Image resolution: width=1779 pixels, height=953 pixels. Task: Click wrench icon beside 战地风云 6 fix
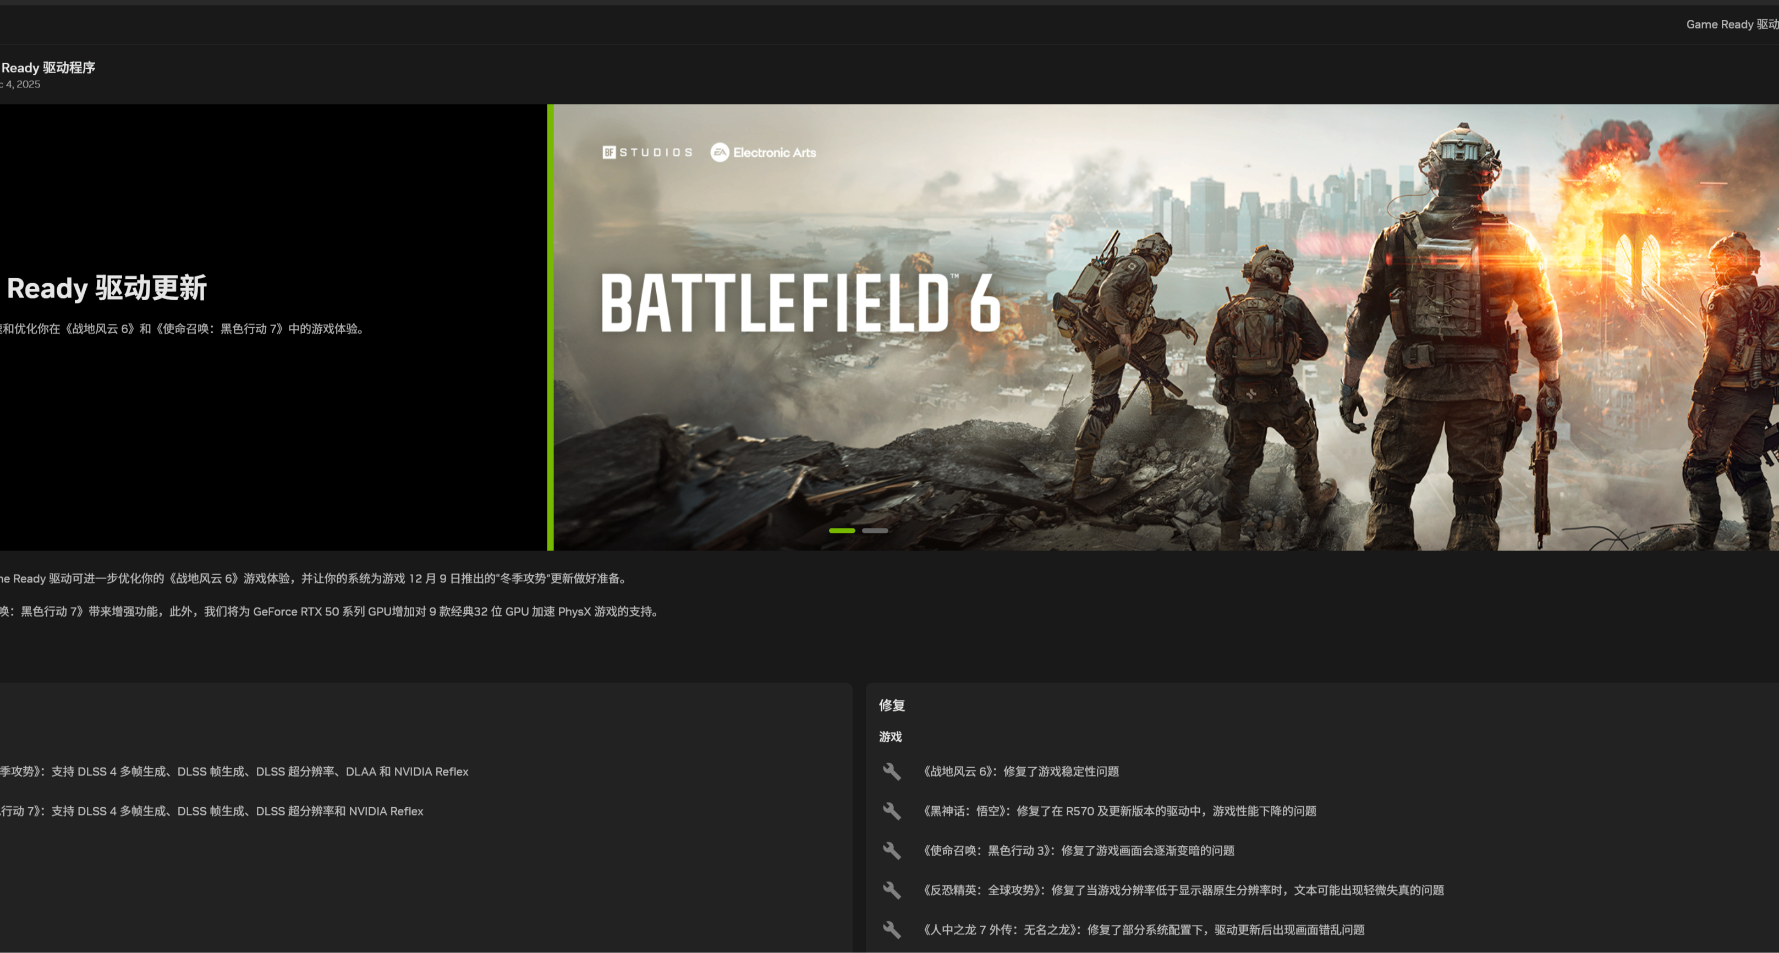pyautogui.click(x=892, y=772)
